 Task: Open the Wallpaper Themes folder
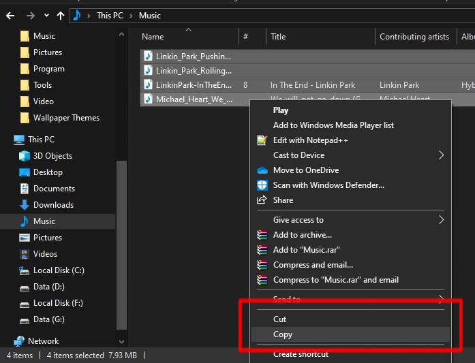60,118
